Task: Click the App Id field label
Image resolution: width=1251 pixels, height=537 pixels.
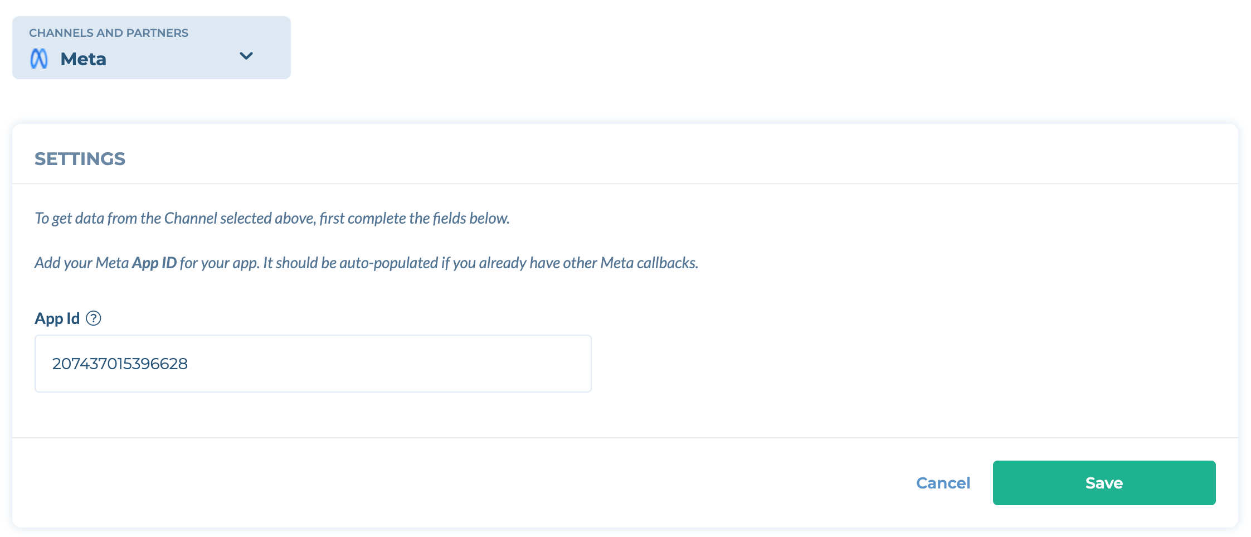Action: click(x=57, y=318)
